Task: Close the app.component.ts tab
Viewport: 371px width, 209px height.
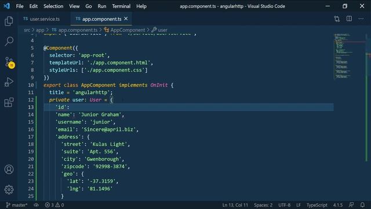Action: (x=126, y=19)
